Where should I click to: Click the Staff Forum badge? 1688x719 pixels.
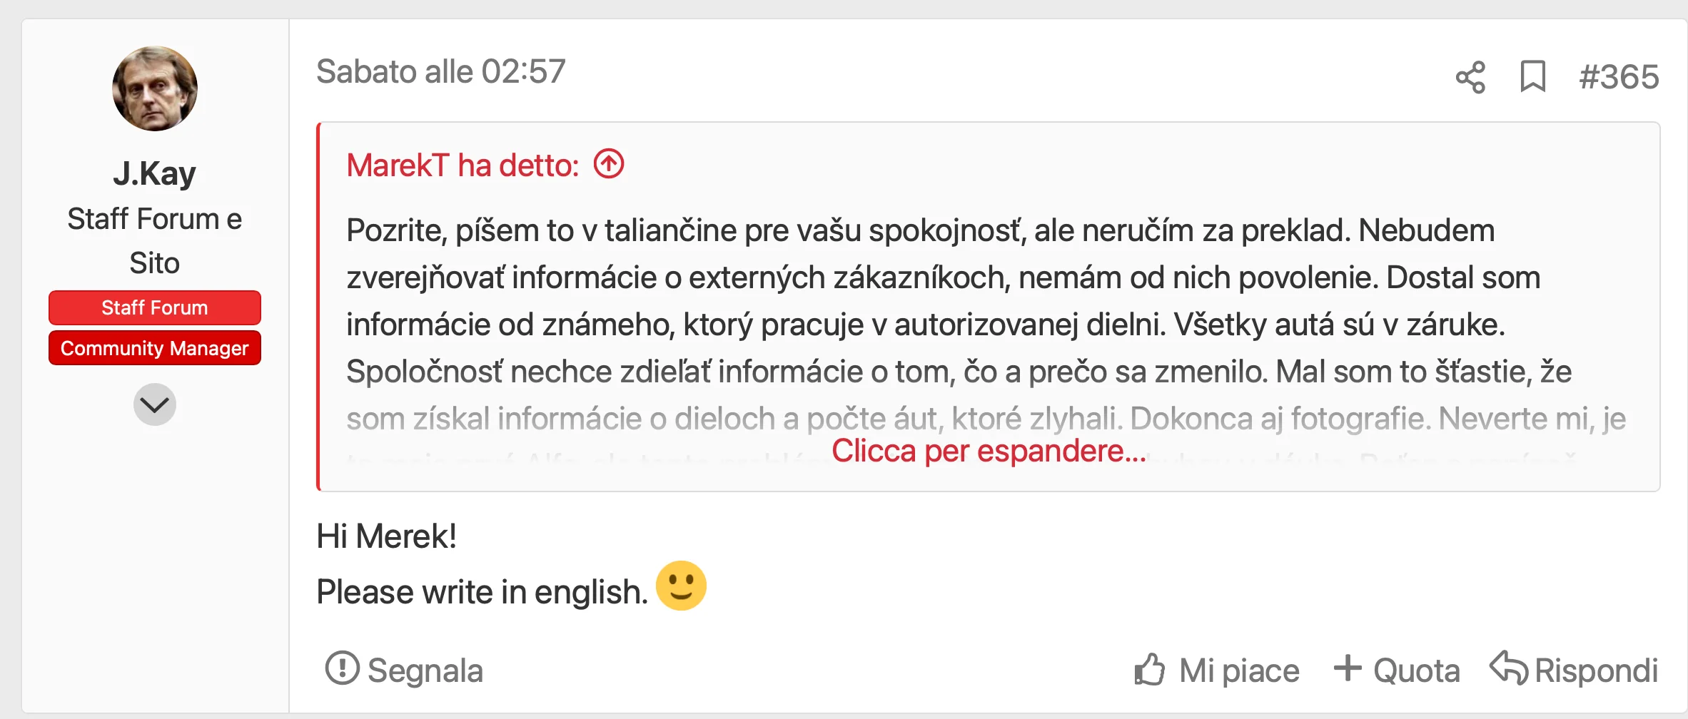(x=154, y=307)
